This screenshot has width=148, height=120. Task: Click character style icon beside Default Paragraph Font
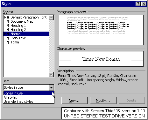click(x=8, y=17)
